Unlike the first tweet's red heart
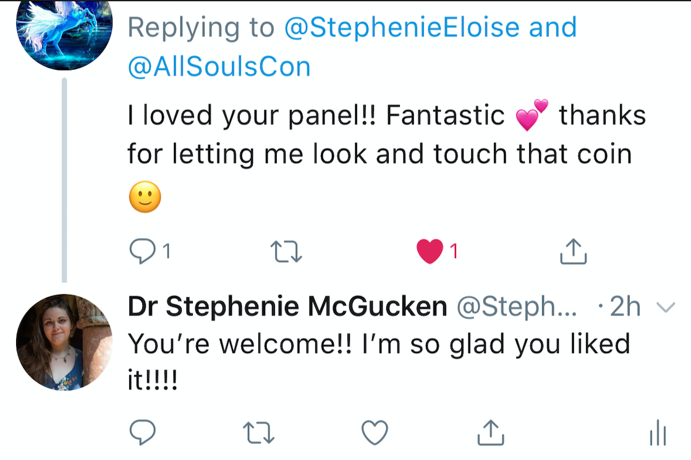The width and height of the screenshot is (691, 460). [x=430, y=251]
